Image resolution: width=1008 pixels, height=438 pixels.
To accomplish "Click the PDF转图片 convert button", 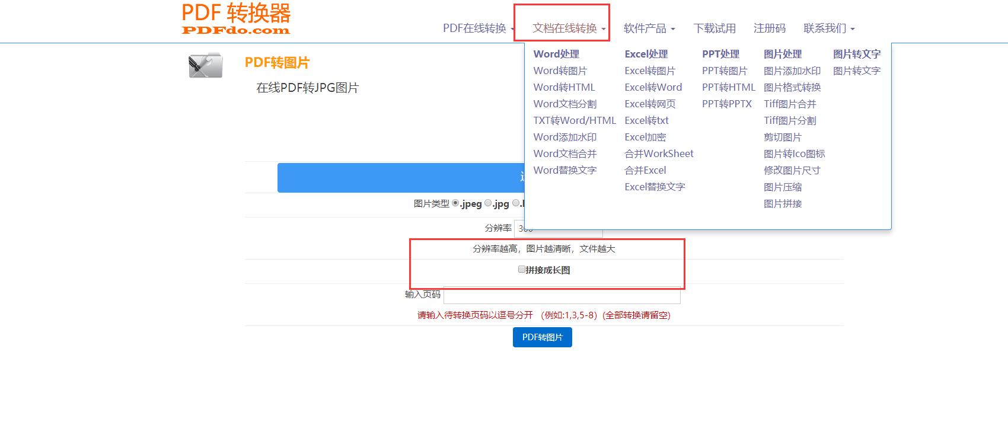I will (x=543, y=337).
